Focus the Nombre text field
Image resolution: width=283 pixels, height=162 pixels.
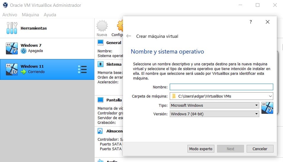click(221, 87)
